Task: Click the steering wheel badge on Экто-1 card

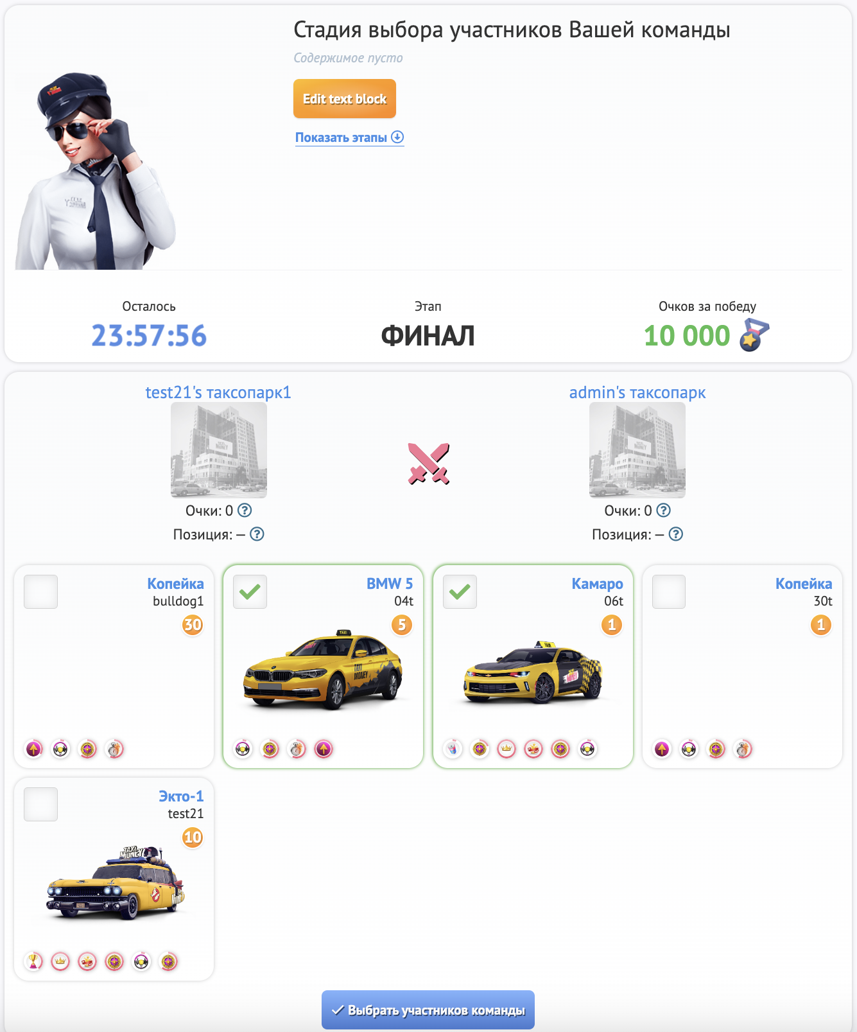Action: [141, 961]
